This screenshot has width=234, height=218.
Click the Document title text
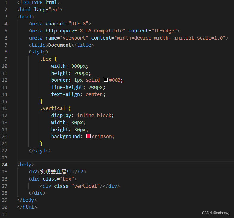pyautogui.click(x=60, y=45)
